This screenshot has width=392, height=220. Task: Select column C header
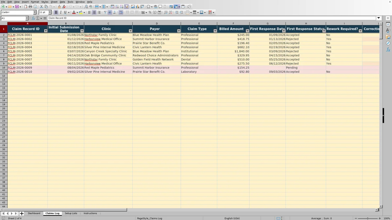point(108,23)
